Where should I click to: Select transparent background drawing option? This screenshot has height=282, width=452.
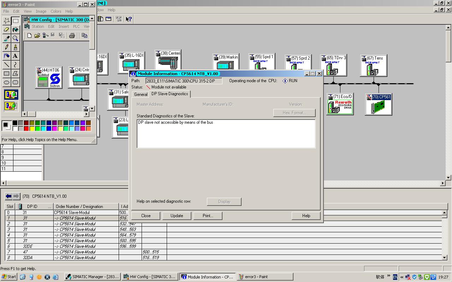pyautogui.click(x=11, y=105)
